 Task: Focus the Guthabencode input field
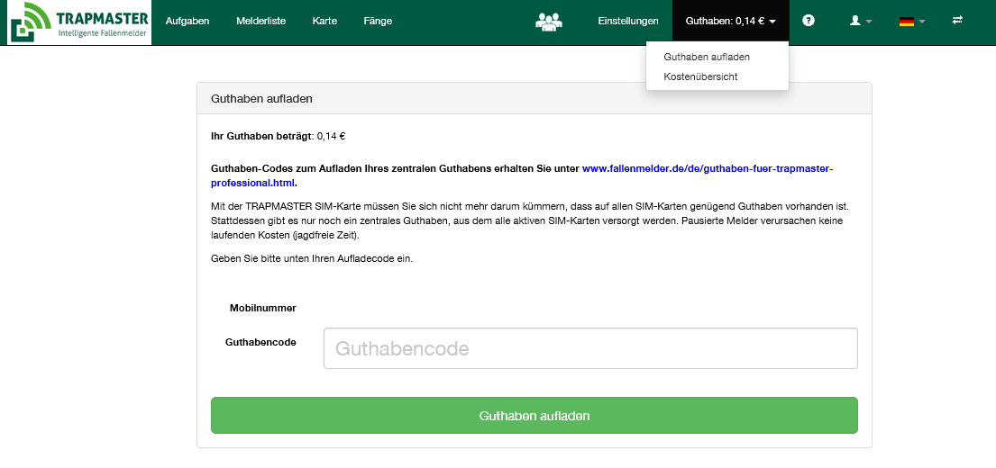pyautogui.click(x=590, y=348)
